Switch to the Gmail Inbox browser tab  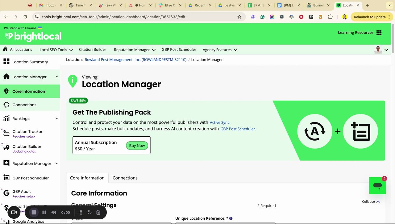pos(51,5)
